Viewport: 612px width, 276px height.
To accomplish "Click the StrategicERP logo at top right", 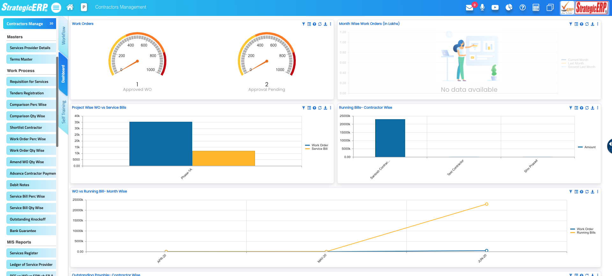I will (591, 8).
